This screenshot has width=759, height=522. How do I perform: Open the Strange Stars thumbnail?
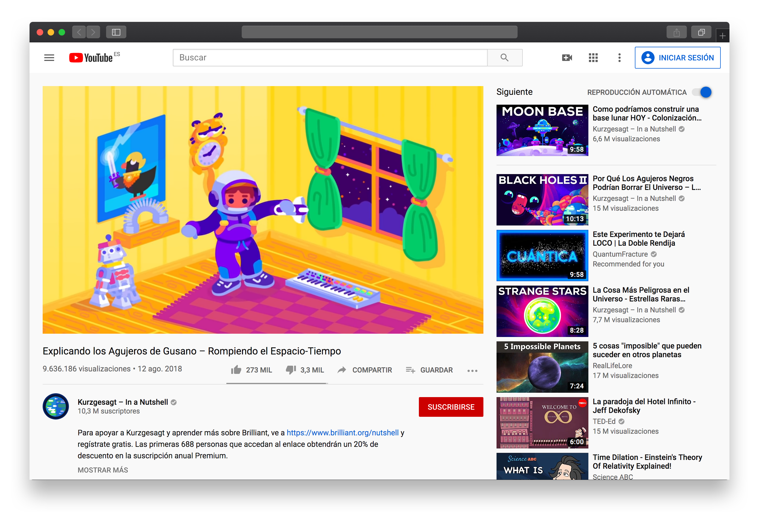pos(542,311)
